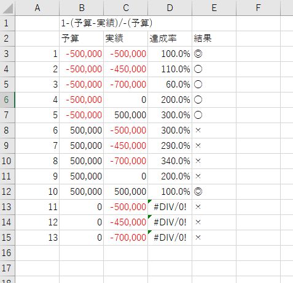
Task: Select column F header
Action: click(x=258, y=8)
